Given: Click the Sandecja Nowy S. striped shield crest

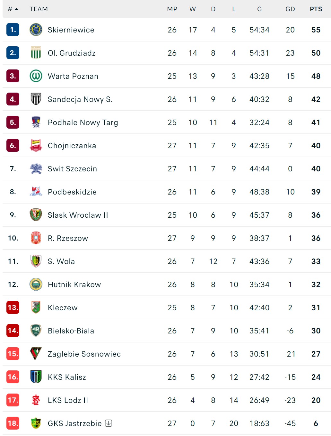Looking at the screenshot, I should 36,99.
